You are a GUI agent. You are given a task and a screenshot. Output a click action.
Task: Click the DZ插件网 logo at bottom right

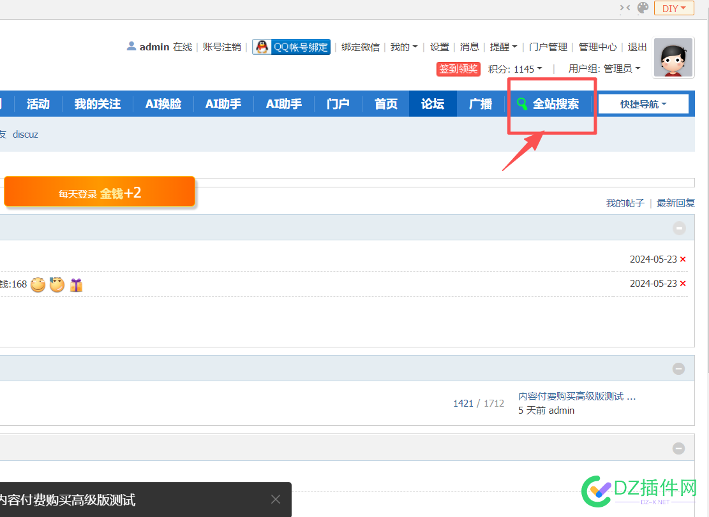tap(638, 491)
